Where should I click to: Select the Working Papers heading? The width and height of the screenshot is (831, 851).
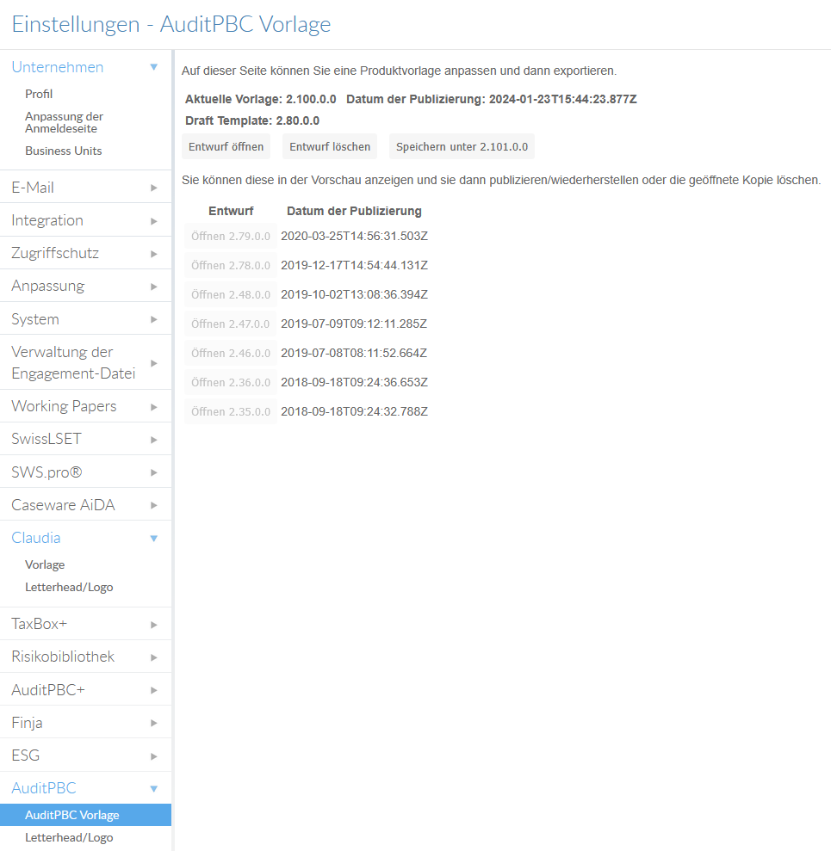point(64,406)
